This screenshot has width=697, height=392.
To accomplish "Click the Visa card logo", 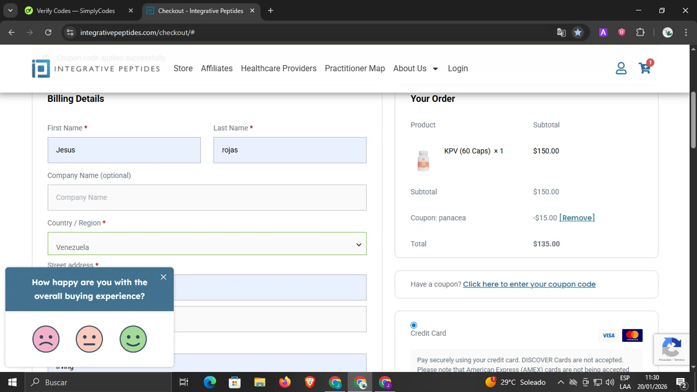I will tap(608, 335).
